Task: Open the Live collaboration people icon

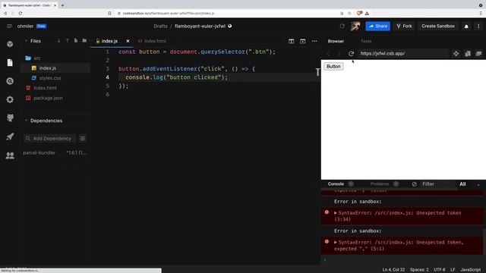Action: pos(10,155)
